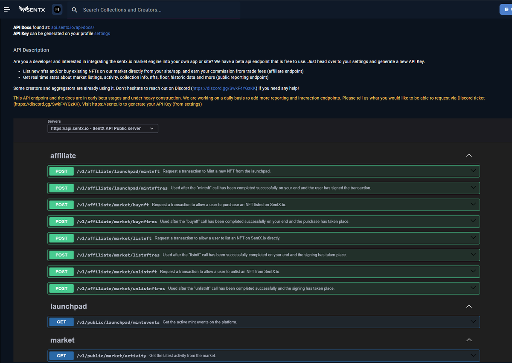Click POST button for market/unlistnftres
Screen dimensions: 512x363
click(x=61, y=288)
